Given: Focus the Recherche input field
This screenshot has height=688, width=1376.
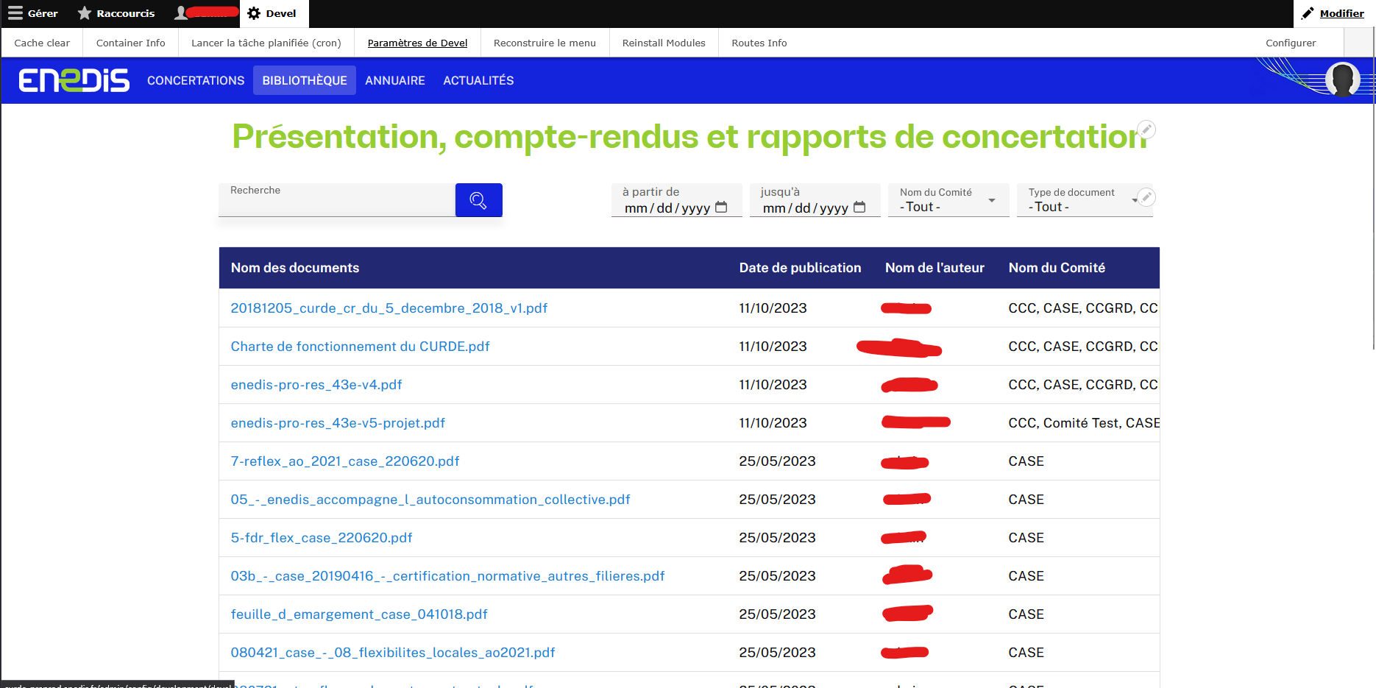Looking at the screenshot, I should (x=337, y=200).
